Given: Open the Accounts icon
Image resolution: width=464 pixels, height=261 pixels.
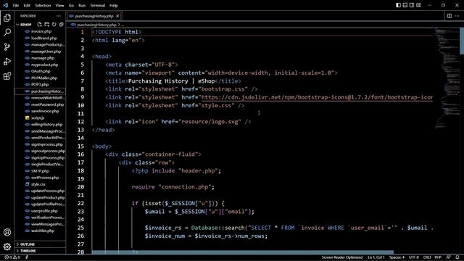Looking at the screenshot, I should click(7, 232).
